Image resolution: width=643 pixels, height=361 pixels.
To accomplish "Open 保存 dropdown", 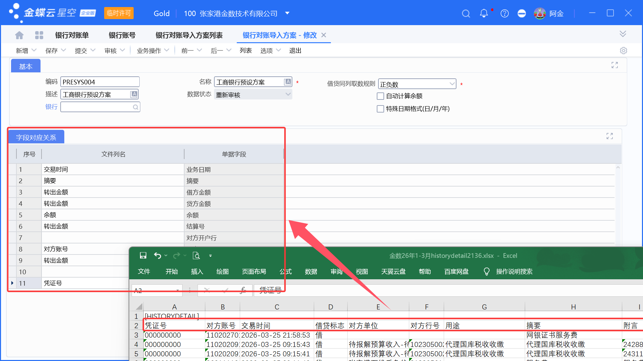I will coord(63,50).
